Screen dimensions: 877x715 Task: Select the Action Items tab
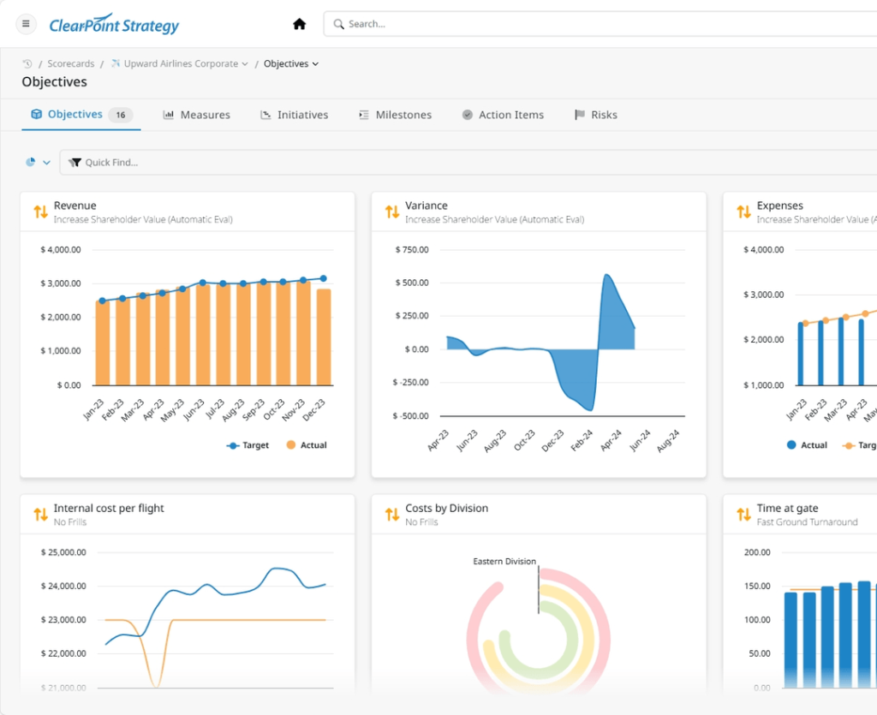click(503, 115)
